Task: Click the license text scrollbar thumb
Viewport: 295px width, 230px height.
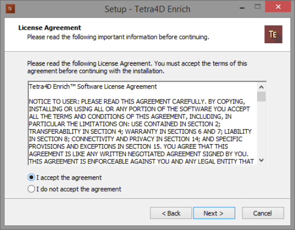Action: point(261,96)
